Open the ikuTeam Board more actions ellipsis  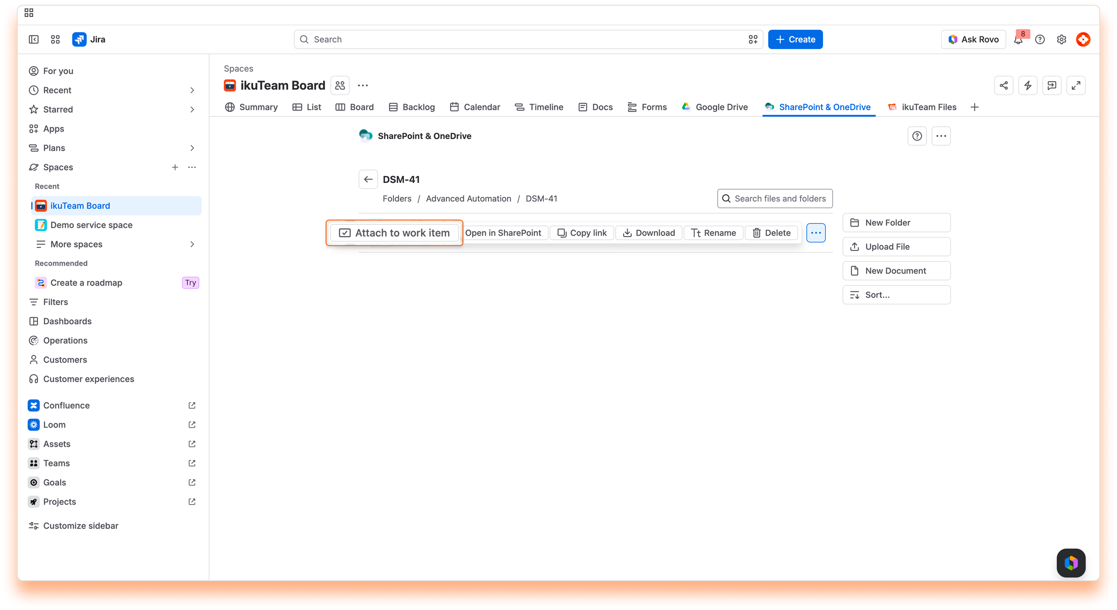[363, 85]
